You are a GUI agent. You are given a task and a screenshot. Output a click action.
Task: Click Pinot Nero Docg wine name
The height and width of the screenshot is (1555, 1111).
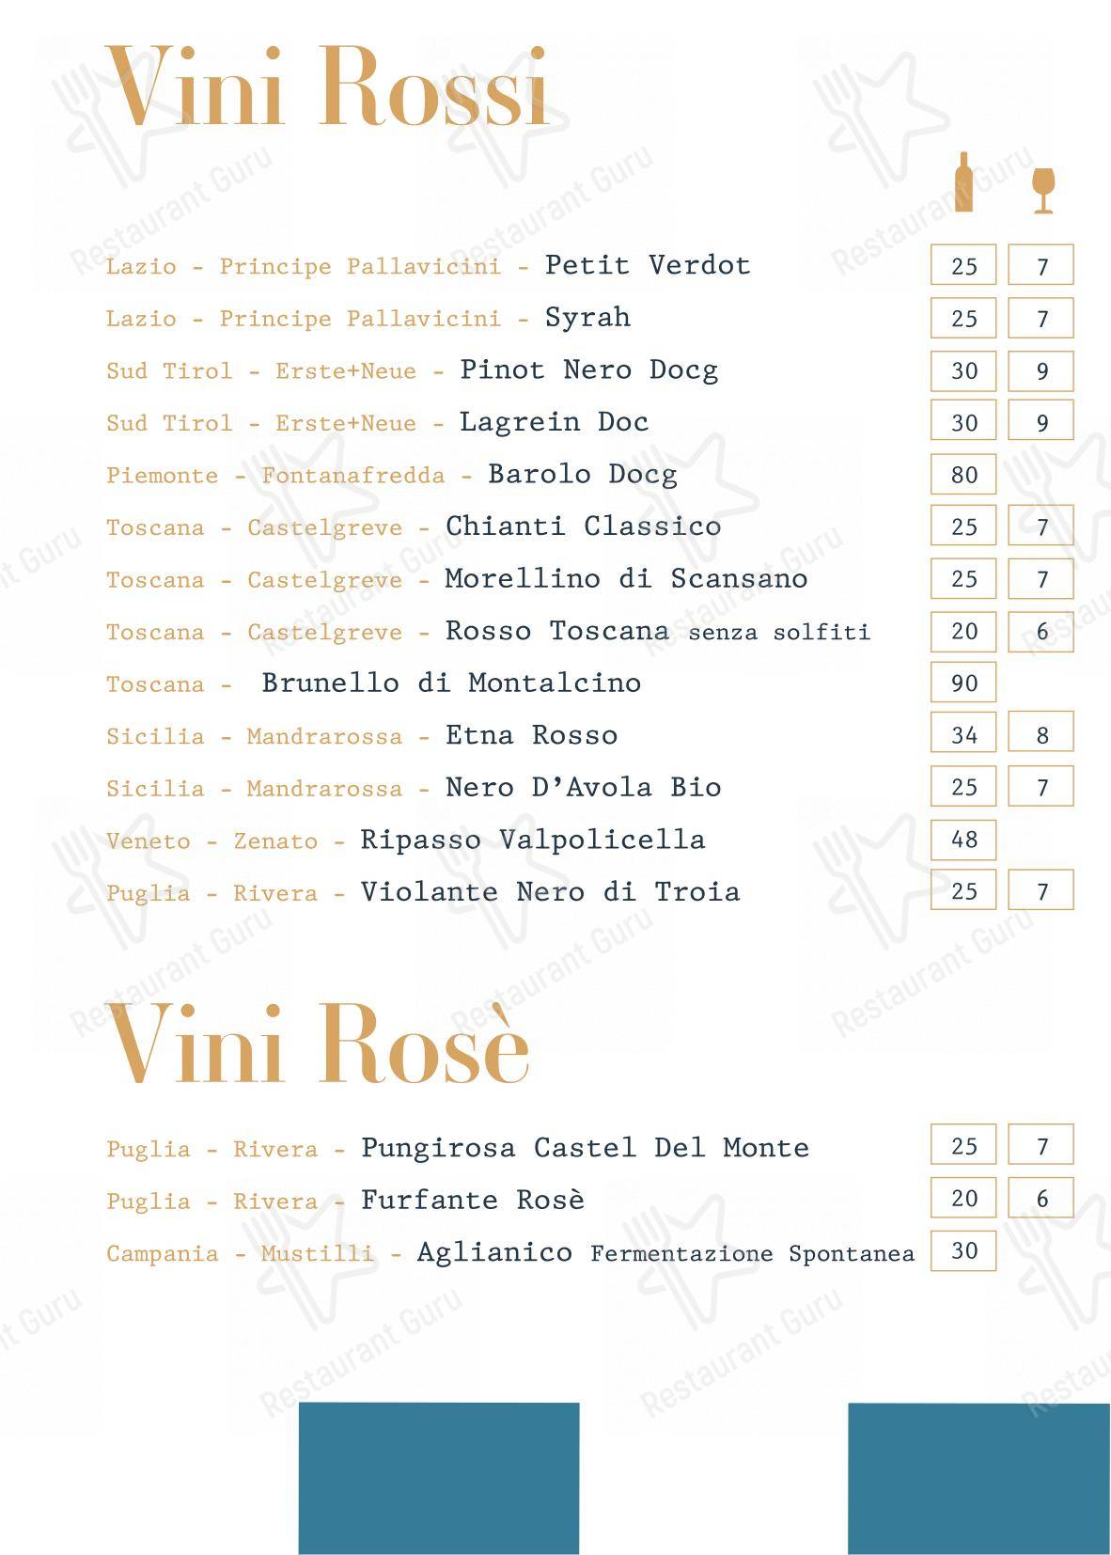588,369
